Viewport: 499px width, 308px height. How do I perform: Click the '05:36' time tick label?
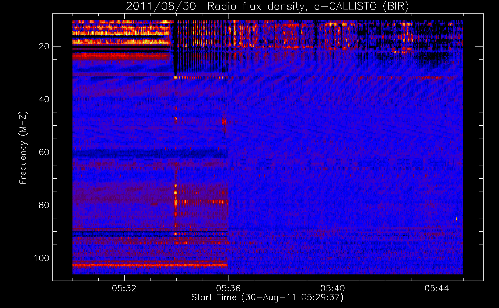click(229, 289)
